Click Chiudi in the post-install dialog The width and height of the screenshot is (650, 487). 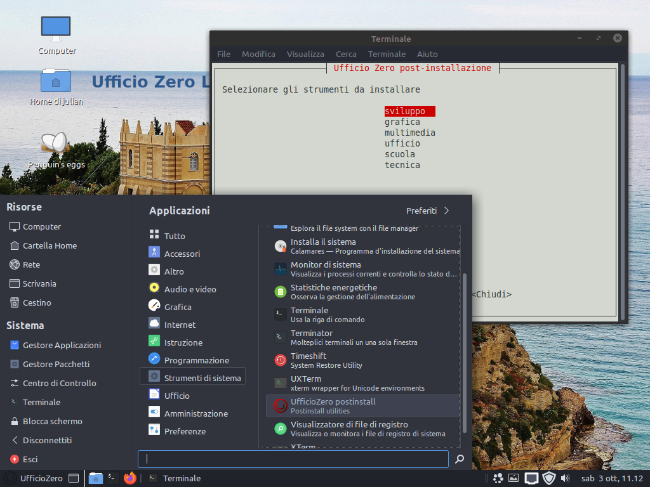pos(492,294)
